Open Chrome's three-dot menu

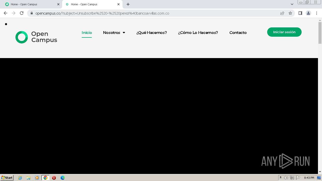point(316,13)
